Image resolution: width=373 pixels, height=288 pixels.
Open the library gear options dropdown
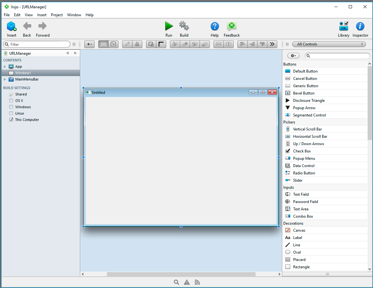click(293, 56)
